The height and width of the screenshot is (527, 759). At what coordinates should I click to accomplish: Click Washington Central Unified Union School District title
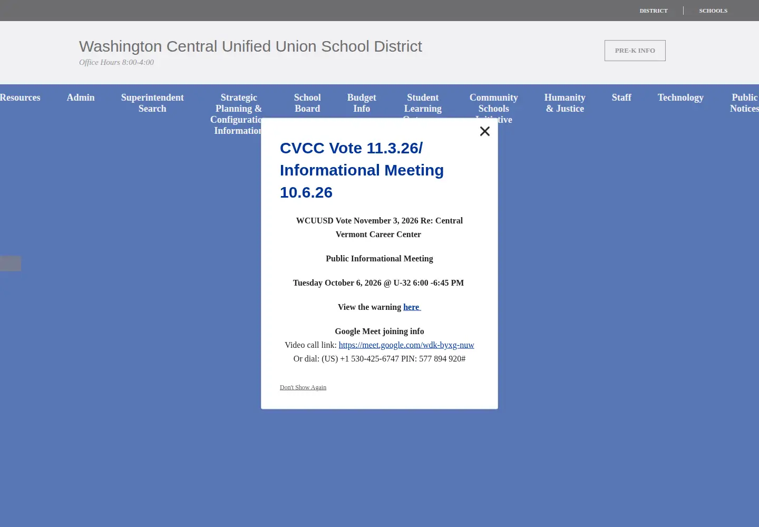pos(250,46)
